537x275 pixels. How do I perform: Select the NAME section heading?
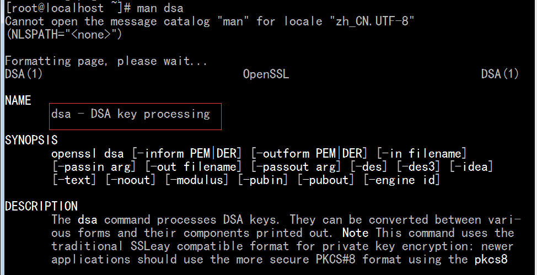[x=18, y=100]
